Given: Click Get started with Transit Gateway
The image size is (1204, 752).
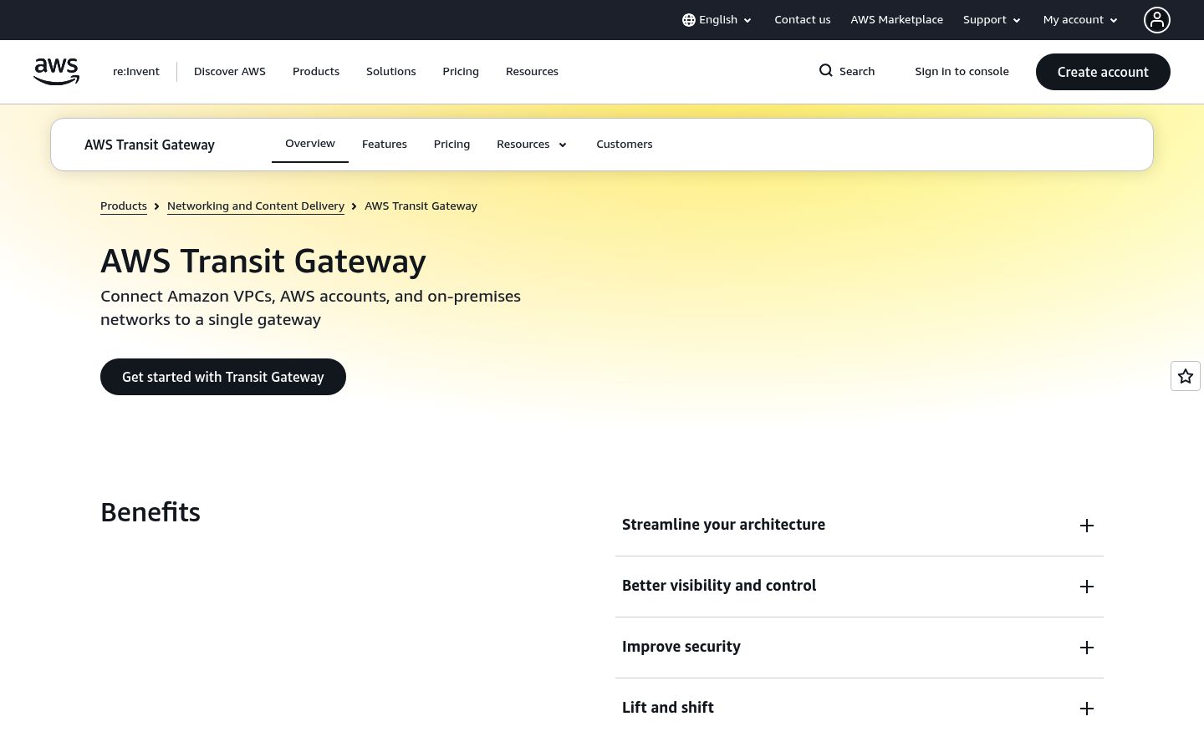Looking at the screenshot, I should tap(223, 377).
